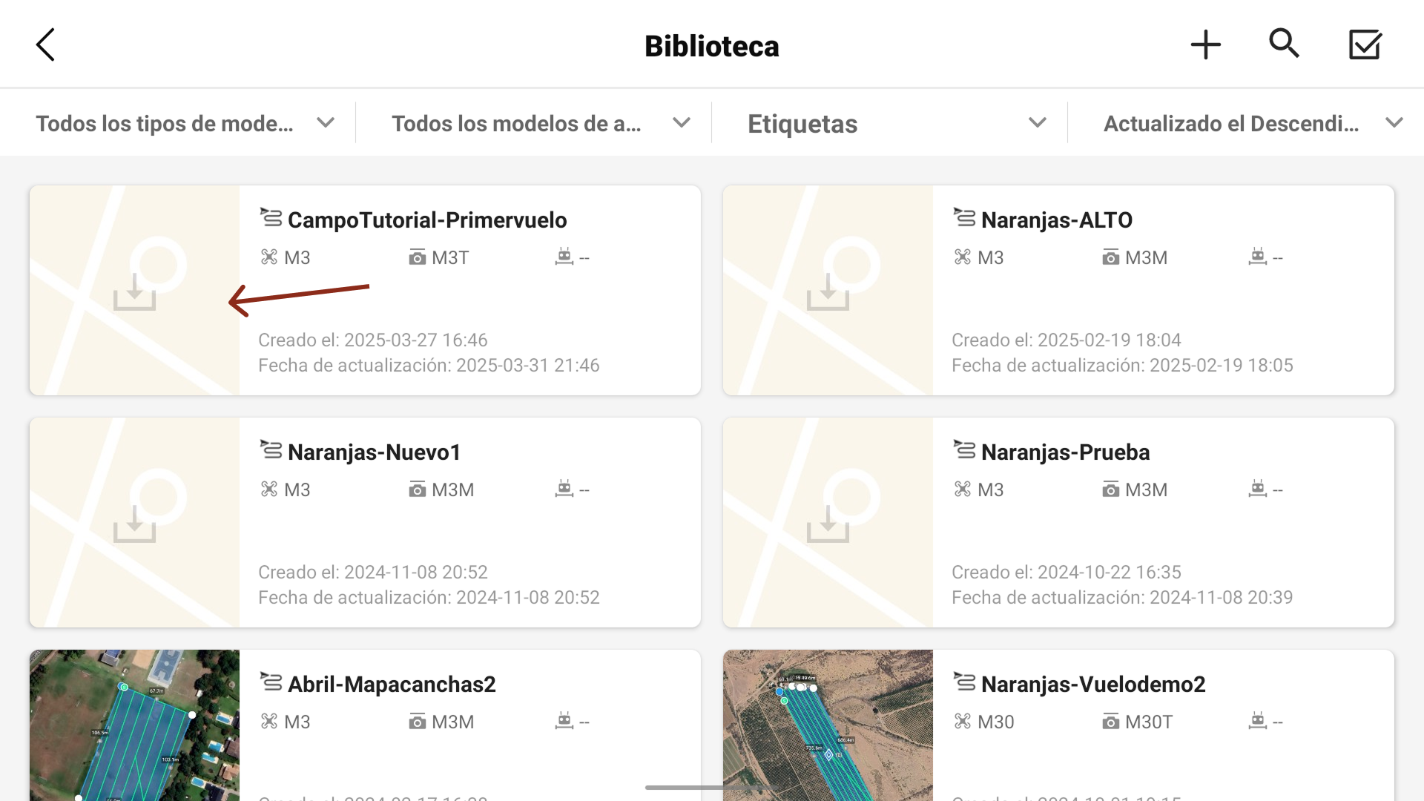1424x801 pixels.
Task: Open CampoTutorial-Primervuelo map thumbnail
Action: (x=134, y=290)
